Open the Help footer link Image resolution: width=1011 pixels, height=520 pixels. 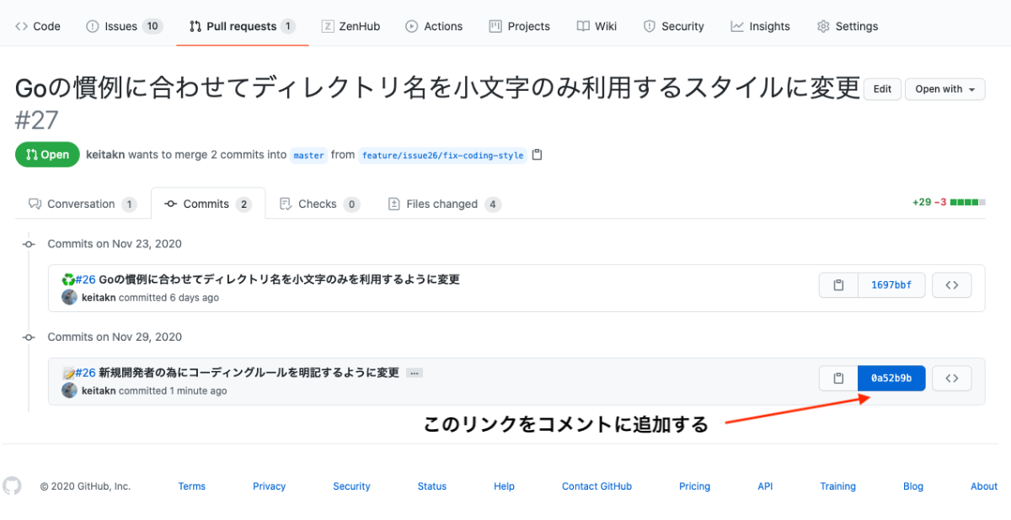click(x=504, y=486)
